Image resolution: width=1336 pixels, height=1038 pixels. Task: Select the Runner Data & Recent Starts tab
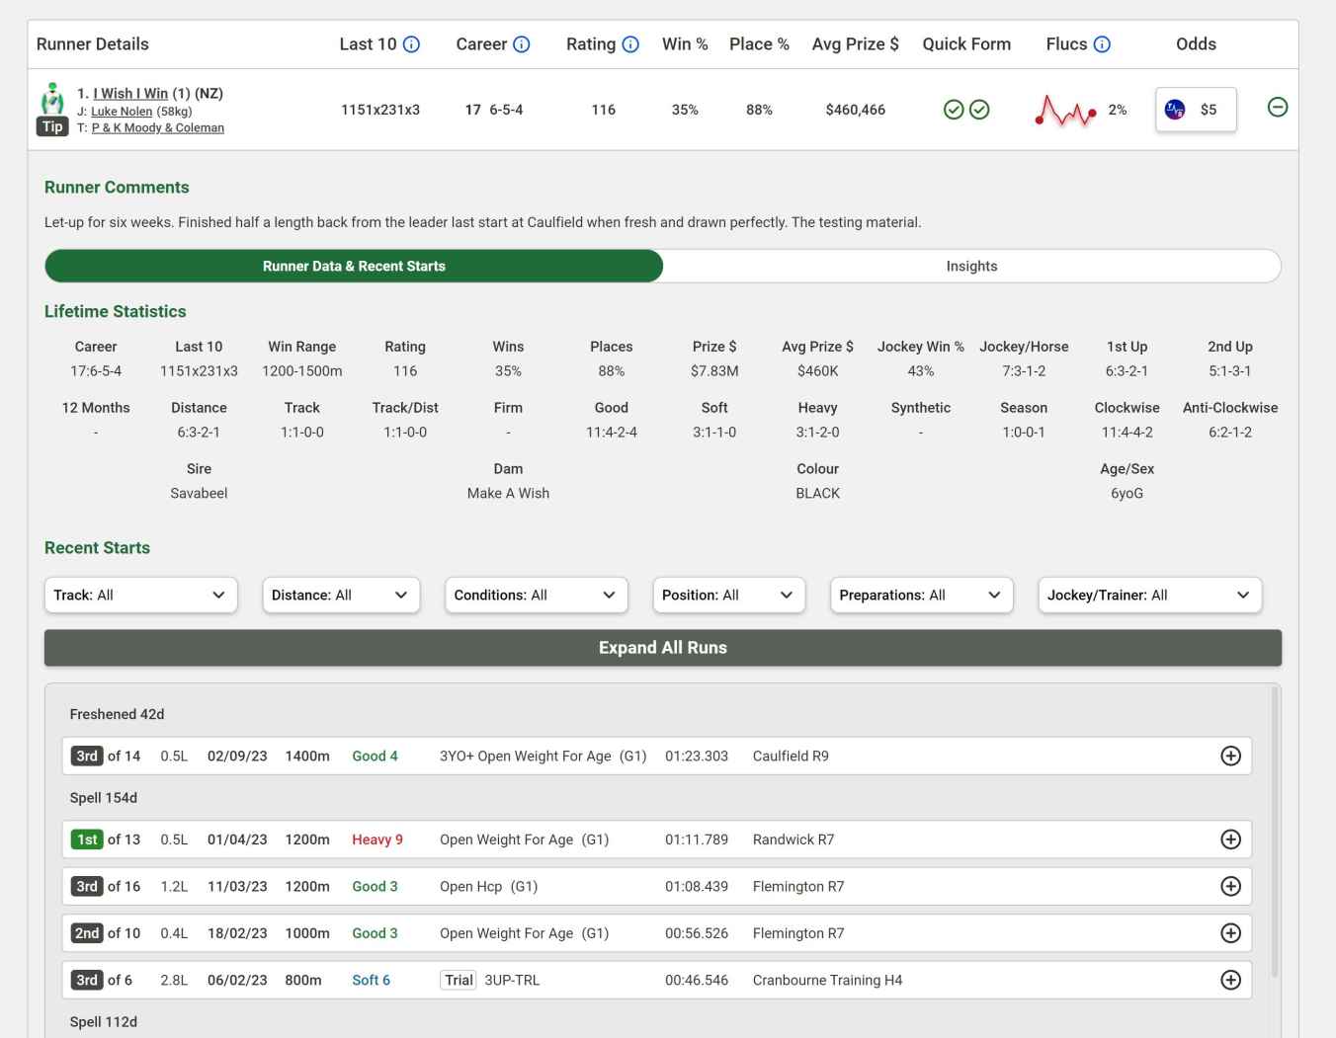click(x=353, y=266)
